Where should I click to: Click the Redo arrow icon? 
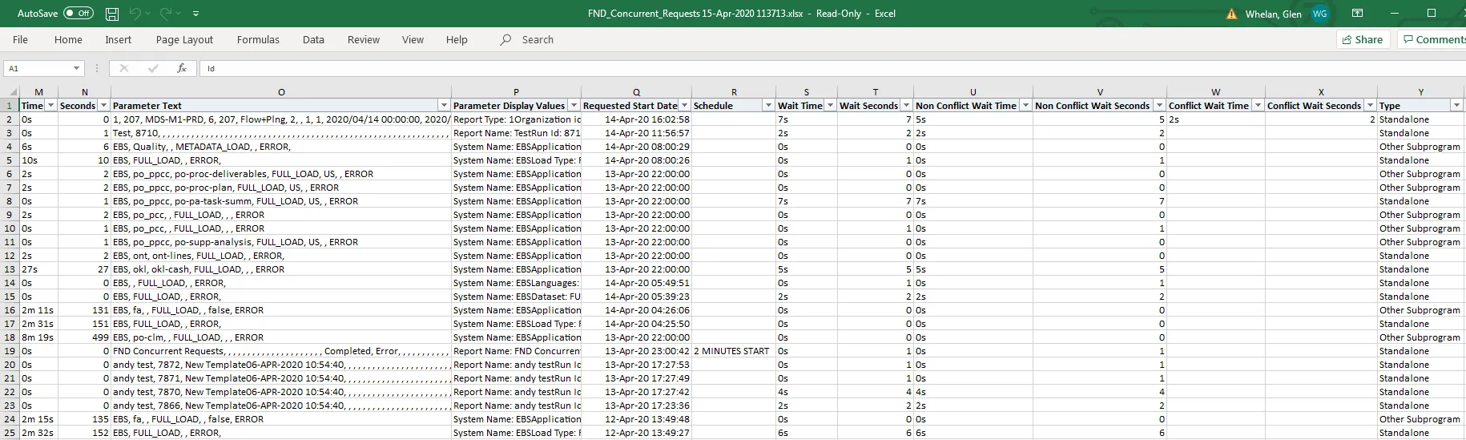[x=166, y=14]
